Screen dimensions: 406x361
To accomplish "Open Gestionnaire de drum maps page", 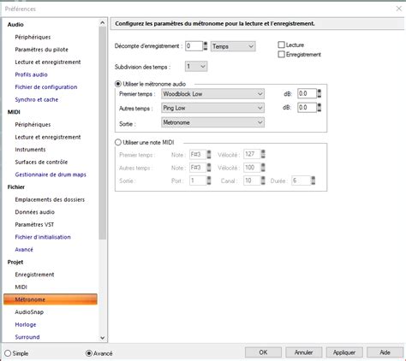I will [x=51, y=175].
